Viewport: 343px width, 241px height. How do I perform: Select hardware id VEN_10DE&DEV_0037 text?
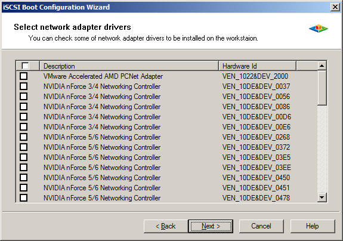(256, 86)
